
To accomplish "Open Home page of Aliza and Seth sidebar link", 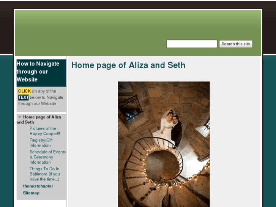I will click(x=39, y=120).
